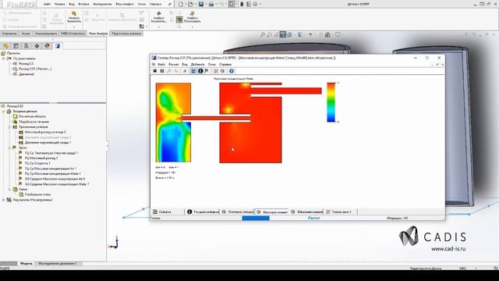Switch to 'Исследование движения 1' bottom tab

(57, 264)
